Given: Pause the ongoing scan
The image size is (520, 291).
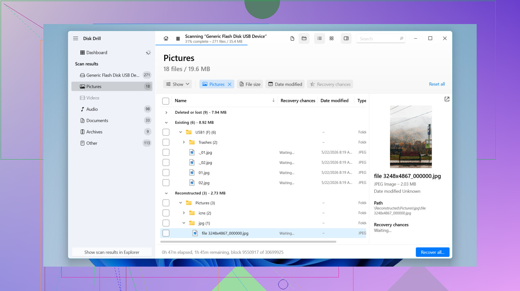Looking at the screenshot, I should click(178, 39).
